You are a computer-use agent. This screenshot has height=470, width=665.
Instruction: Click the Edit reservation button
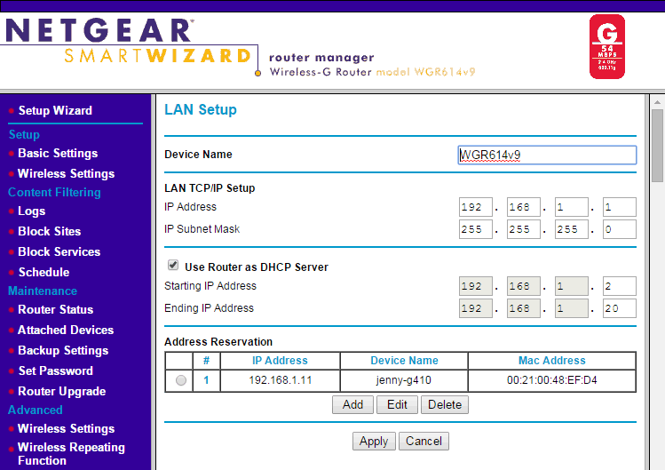pos(397,404)
